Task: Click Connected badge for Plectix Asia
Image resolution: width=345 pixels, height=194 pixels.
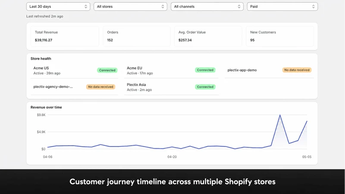Action: point(205,87)
